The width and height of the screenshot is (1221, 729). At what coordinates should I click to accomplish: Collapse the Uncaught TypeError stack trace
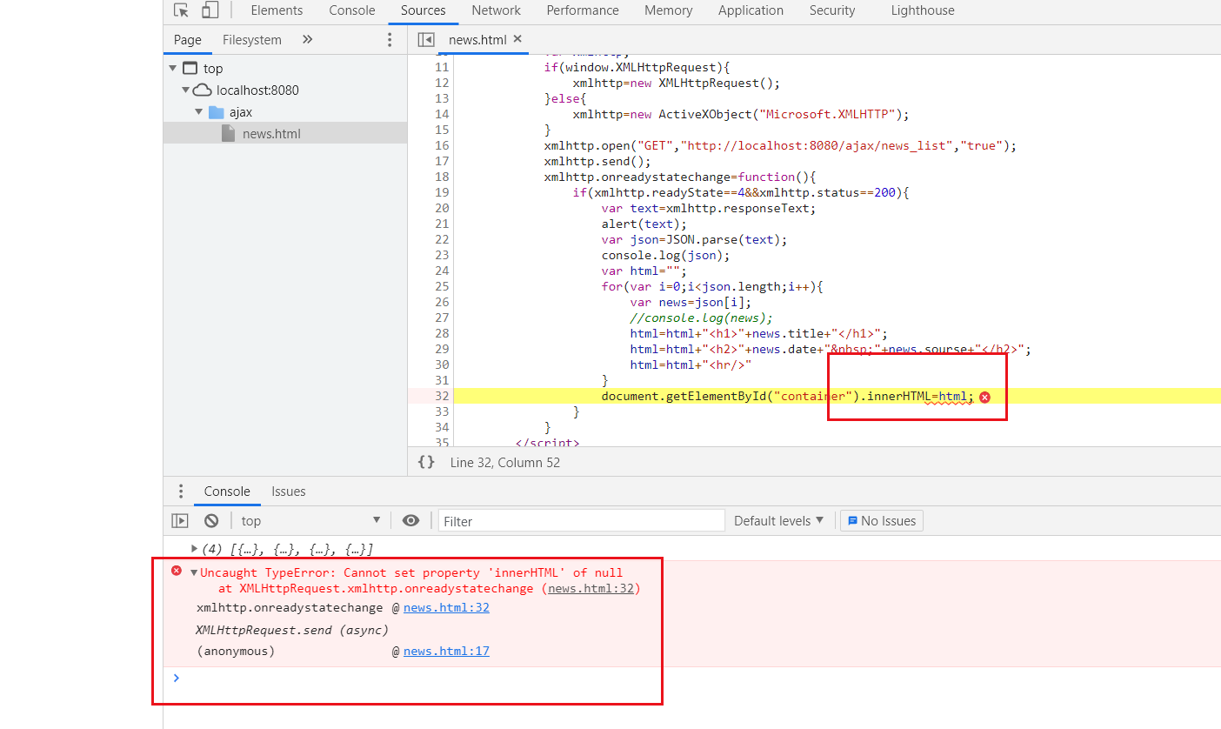194,572
